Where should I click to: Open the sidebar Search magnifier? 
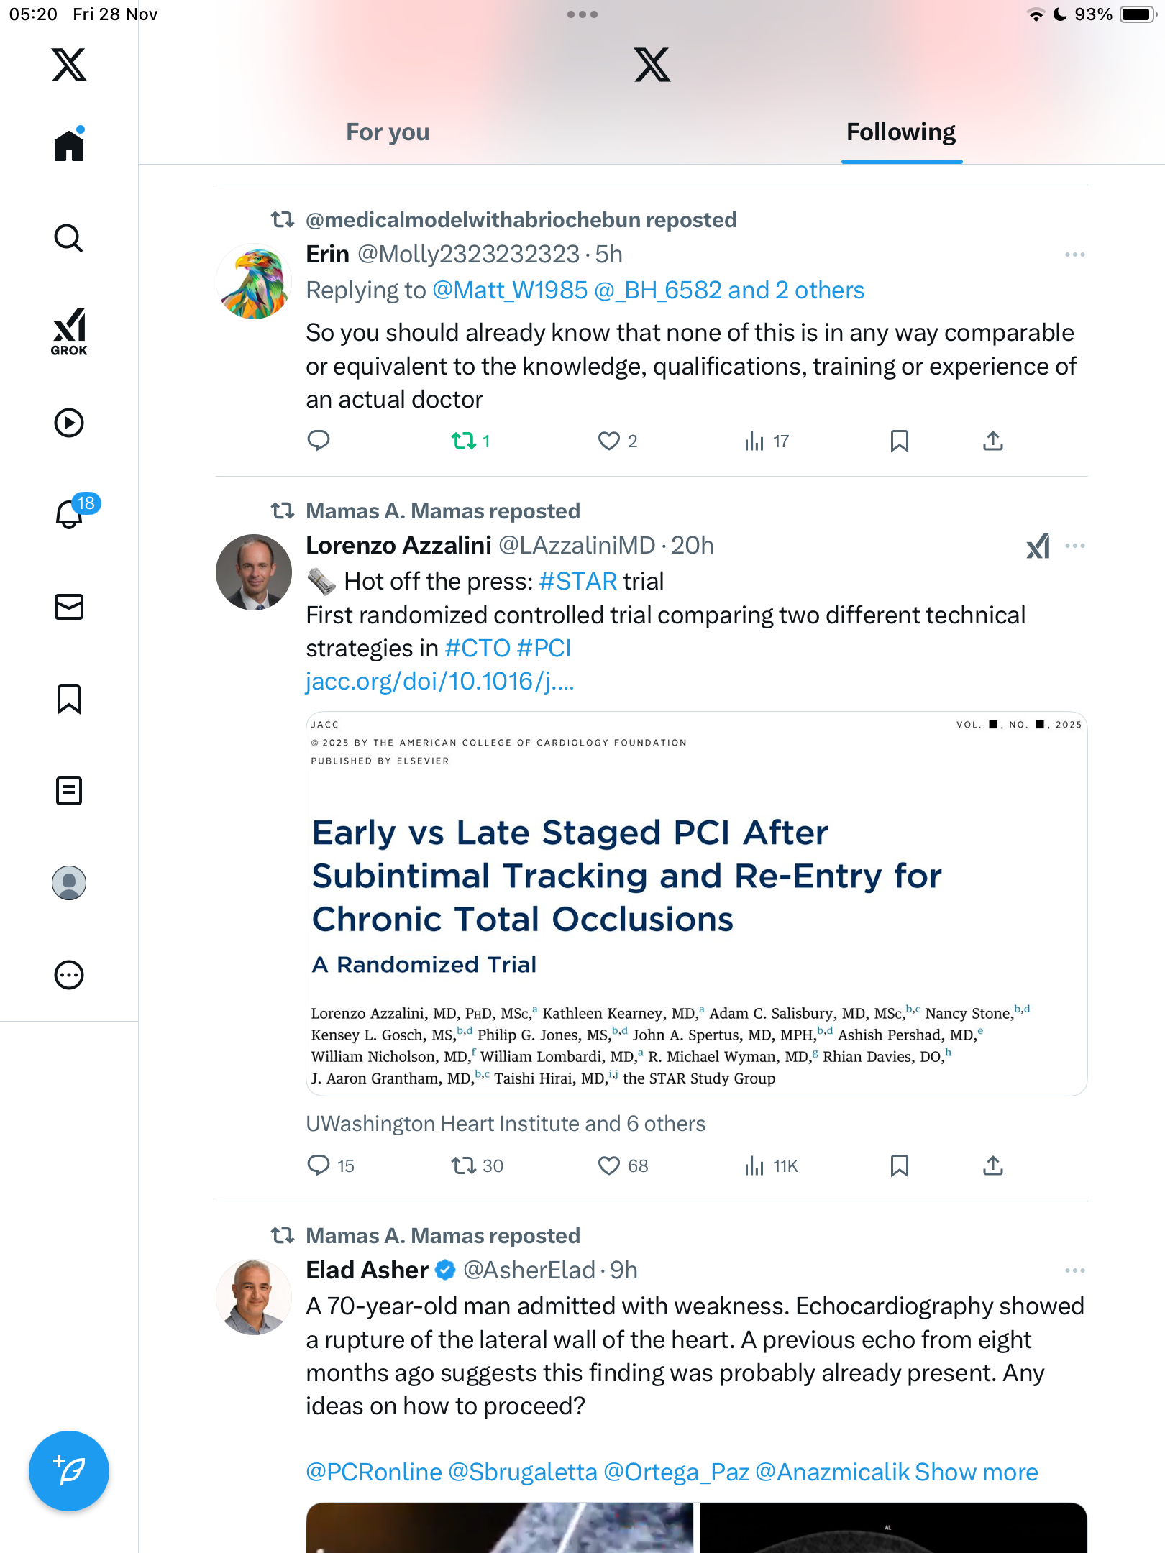tap(69, 238)
